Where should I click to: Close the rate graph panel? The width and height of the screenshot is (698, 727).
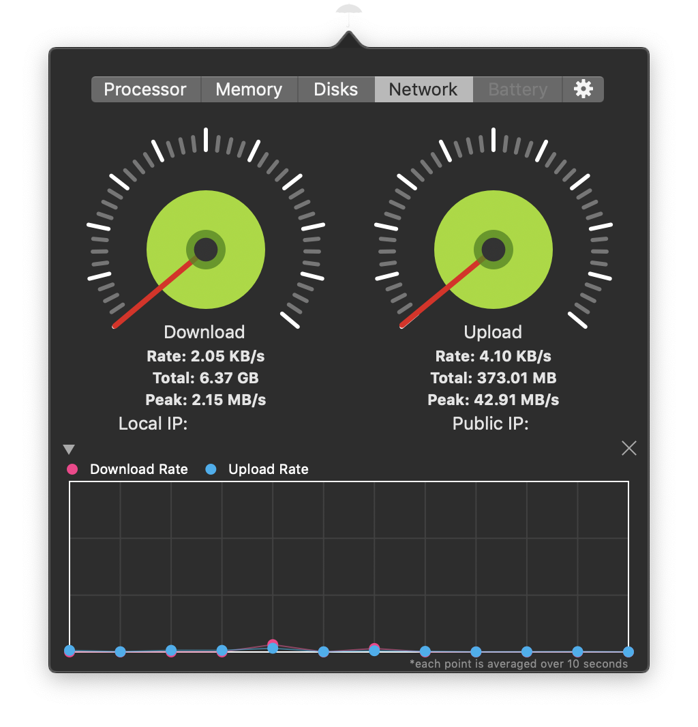point(628,448)
